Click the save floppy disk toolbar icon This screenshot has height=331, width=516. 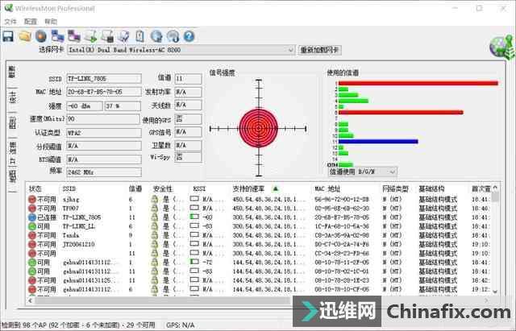8,36
